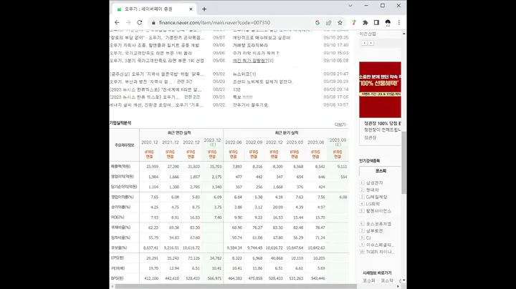Toggle the browser side panel icon
516x289 pixels.
click(x=376, y=23)
